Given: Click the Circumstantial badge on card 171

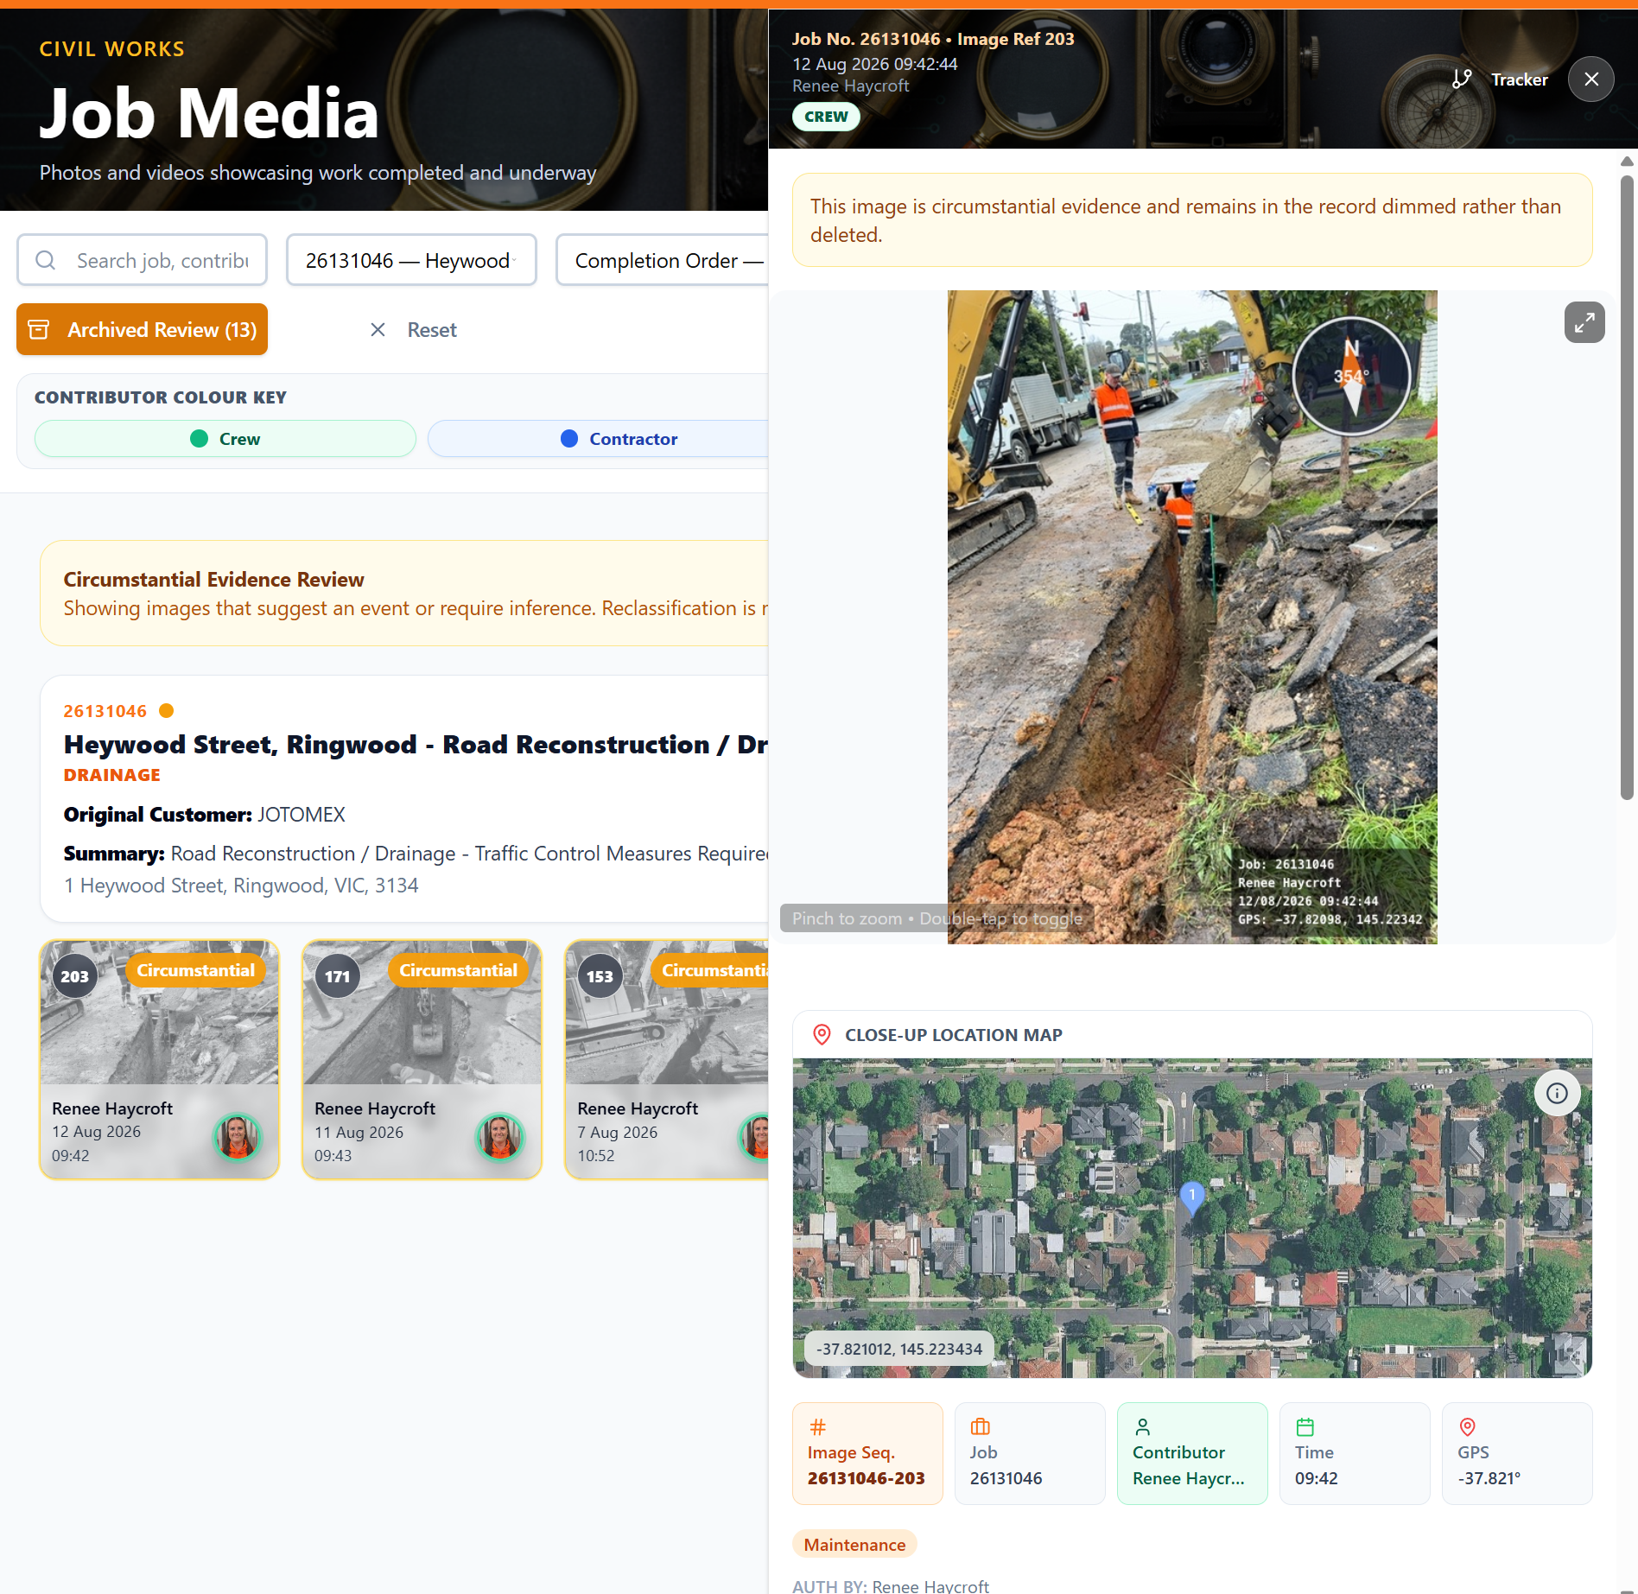Looking at the screenshot, I should [458, 970].
